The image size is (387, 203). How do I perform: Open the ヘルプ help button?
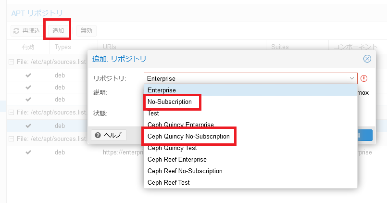point(109,135)
